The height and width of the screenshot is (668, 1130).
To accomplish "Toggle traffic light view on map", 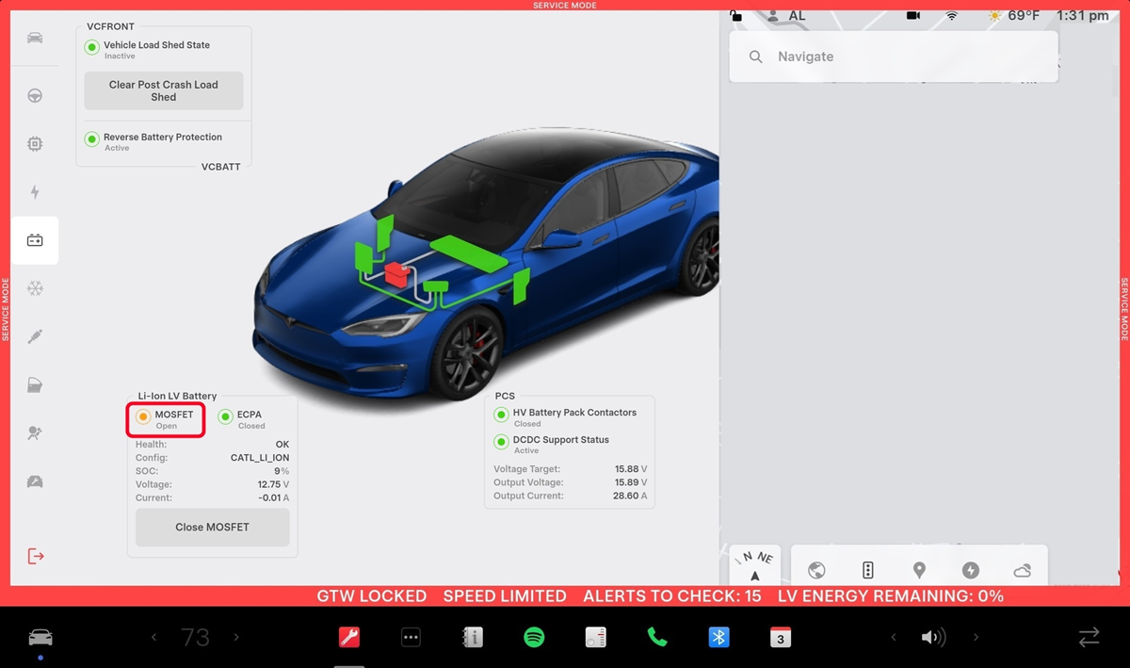I will coord(867,570).
